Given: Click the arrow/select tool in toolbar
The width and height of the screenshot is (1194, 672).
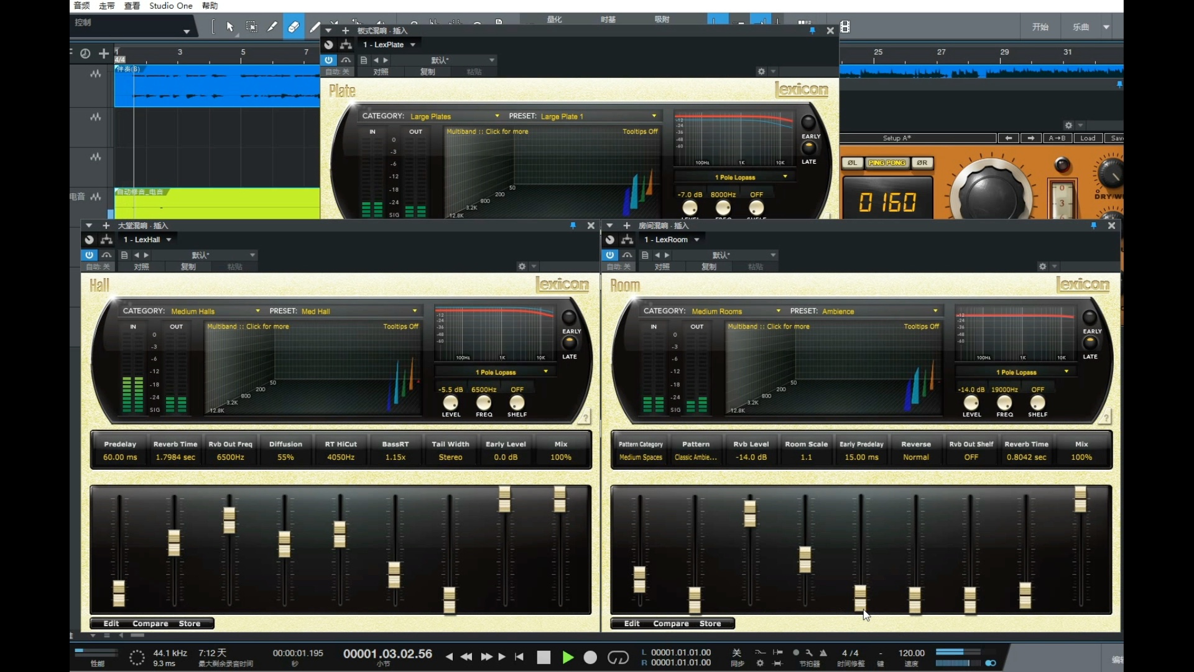Looking at the screenshot, I should pyautogui.click(x=228, y=27).
